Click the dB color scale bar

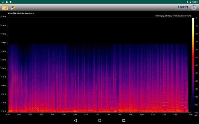pyautogui.click(x=193, y=65)
